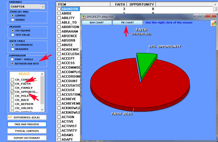Check the ACTION item checkbox

59,117
